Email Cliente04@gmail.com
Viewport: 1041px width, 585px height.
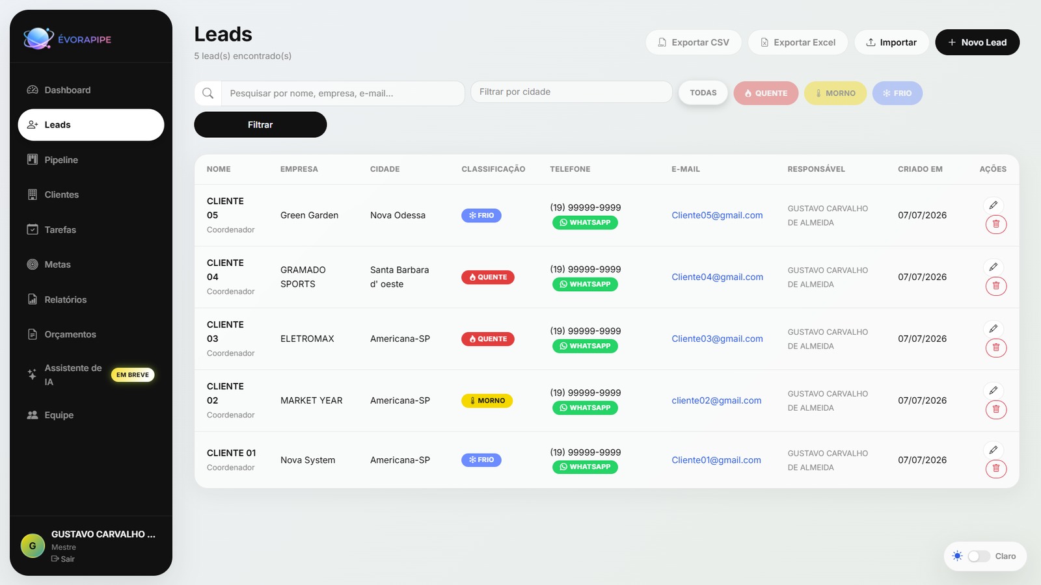[717, 277]
